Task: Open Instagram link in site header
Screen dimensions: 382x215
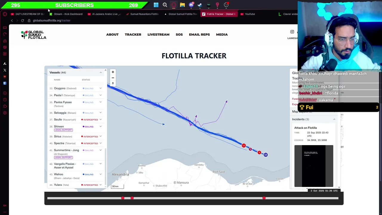Action: (292, 32)
